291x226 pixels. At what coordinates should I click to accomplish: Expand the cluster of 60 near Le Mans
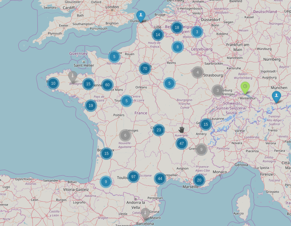point(107,85)
